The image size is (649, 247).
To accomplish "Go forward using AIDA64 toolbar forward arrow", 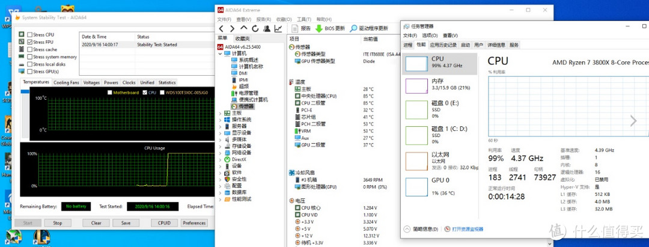I will click(x=232, y=29).
